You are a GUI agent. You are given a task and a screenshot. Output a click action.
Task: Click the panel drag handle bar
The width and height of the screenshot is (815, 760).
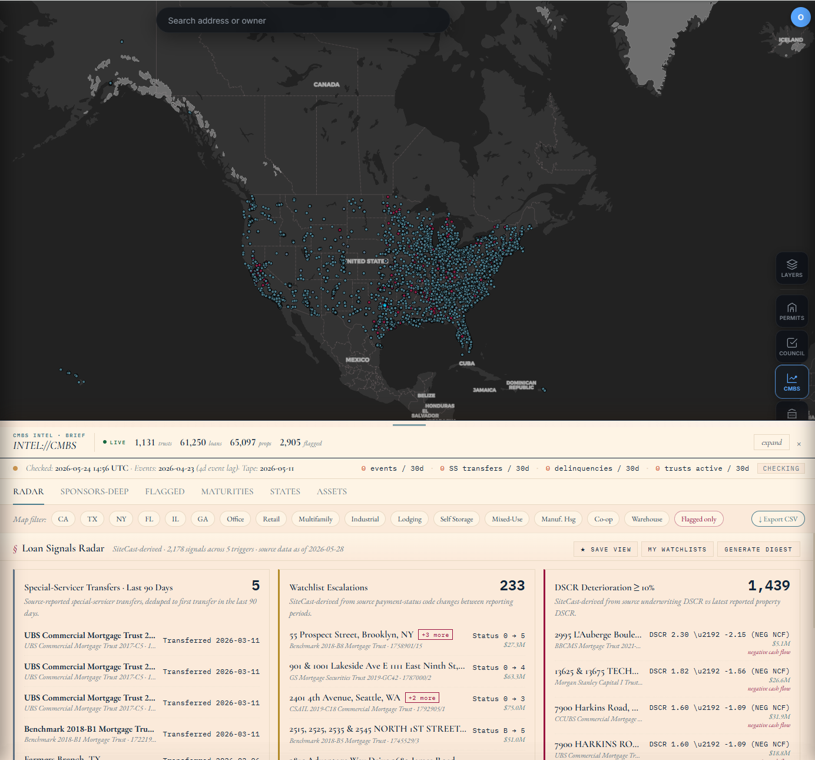coord(409,425)
